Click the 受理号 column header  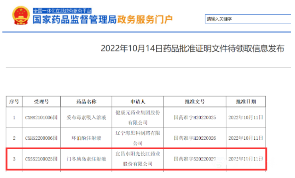click(41, 102)
